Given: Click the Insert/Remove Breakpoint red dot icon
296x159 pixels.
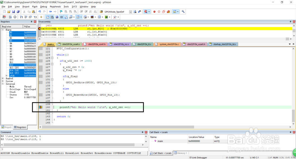Looking at the screenshot, I should 154,12.
